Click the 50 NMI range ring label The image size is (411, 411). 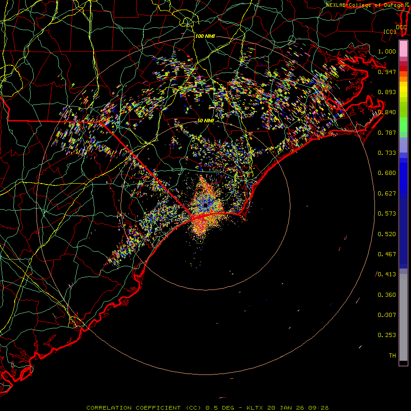pyautogui.click(x=205, y=121)
